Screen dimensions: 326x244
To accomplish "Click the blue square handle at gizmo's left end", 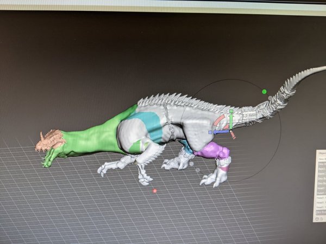I will pos(210,132).
